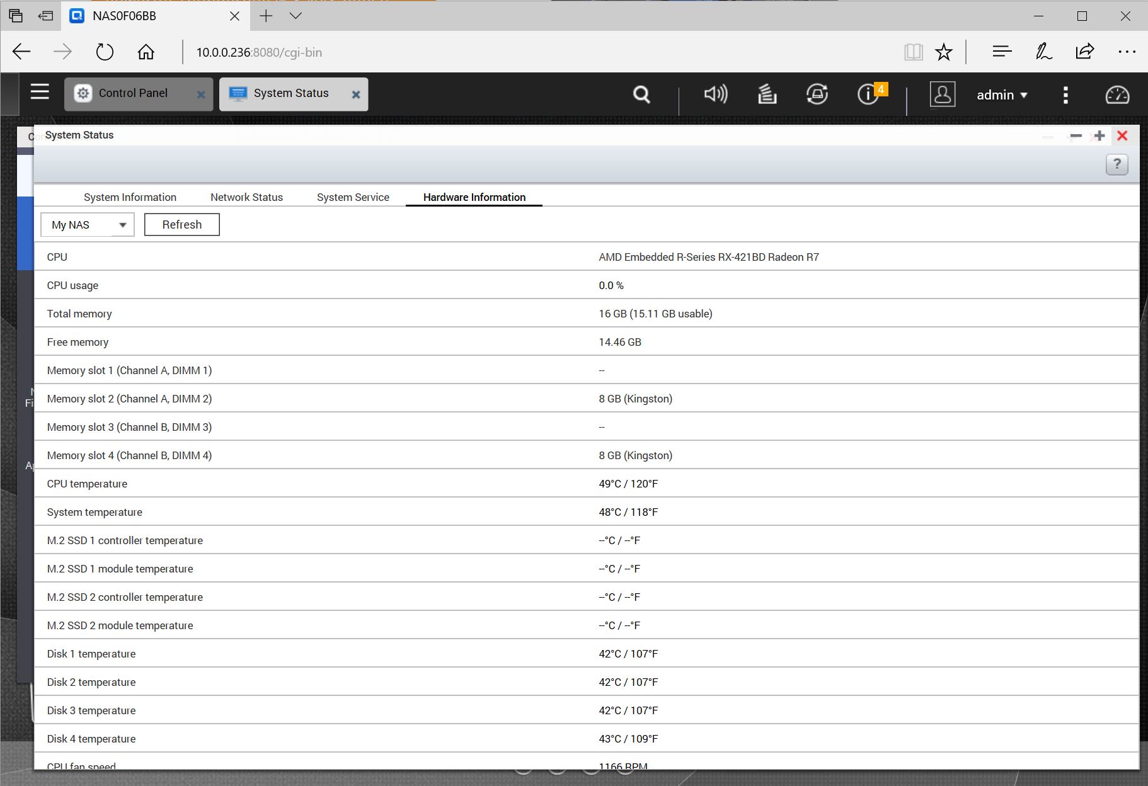Screen dimensions: 1148x786
Task: Click the System temperature 48°C value
Action: pyautogui.click(x=628, y=512)
